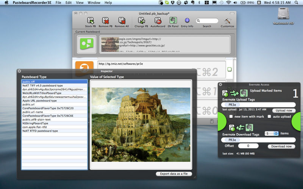This screenshot has height=189, width=303.
Task: Close the Inspector panel
Action: pyautogui.click(x=19, y=71)
